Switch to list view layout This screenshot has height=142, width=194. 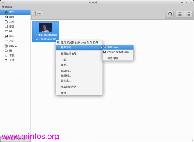pos(180,14)
